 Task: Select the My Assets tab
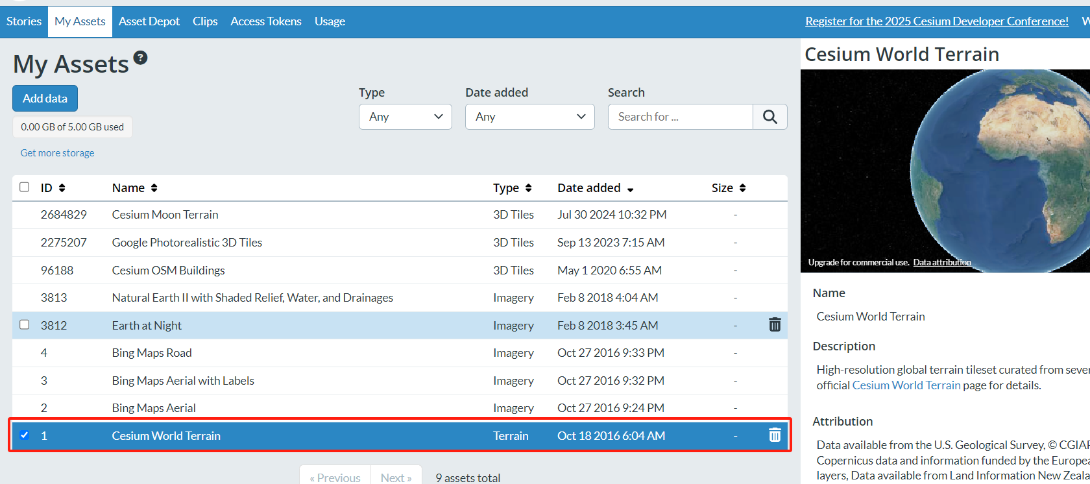(x=80, y=21)
